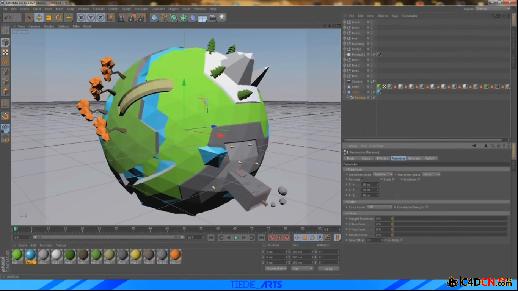Enable the Scale checkbox

click(393, 180)
